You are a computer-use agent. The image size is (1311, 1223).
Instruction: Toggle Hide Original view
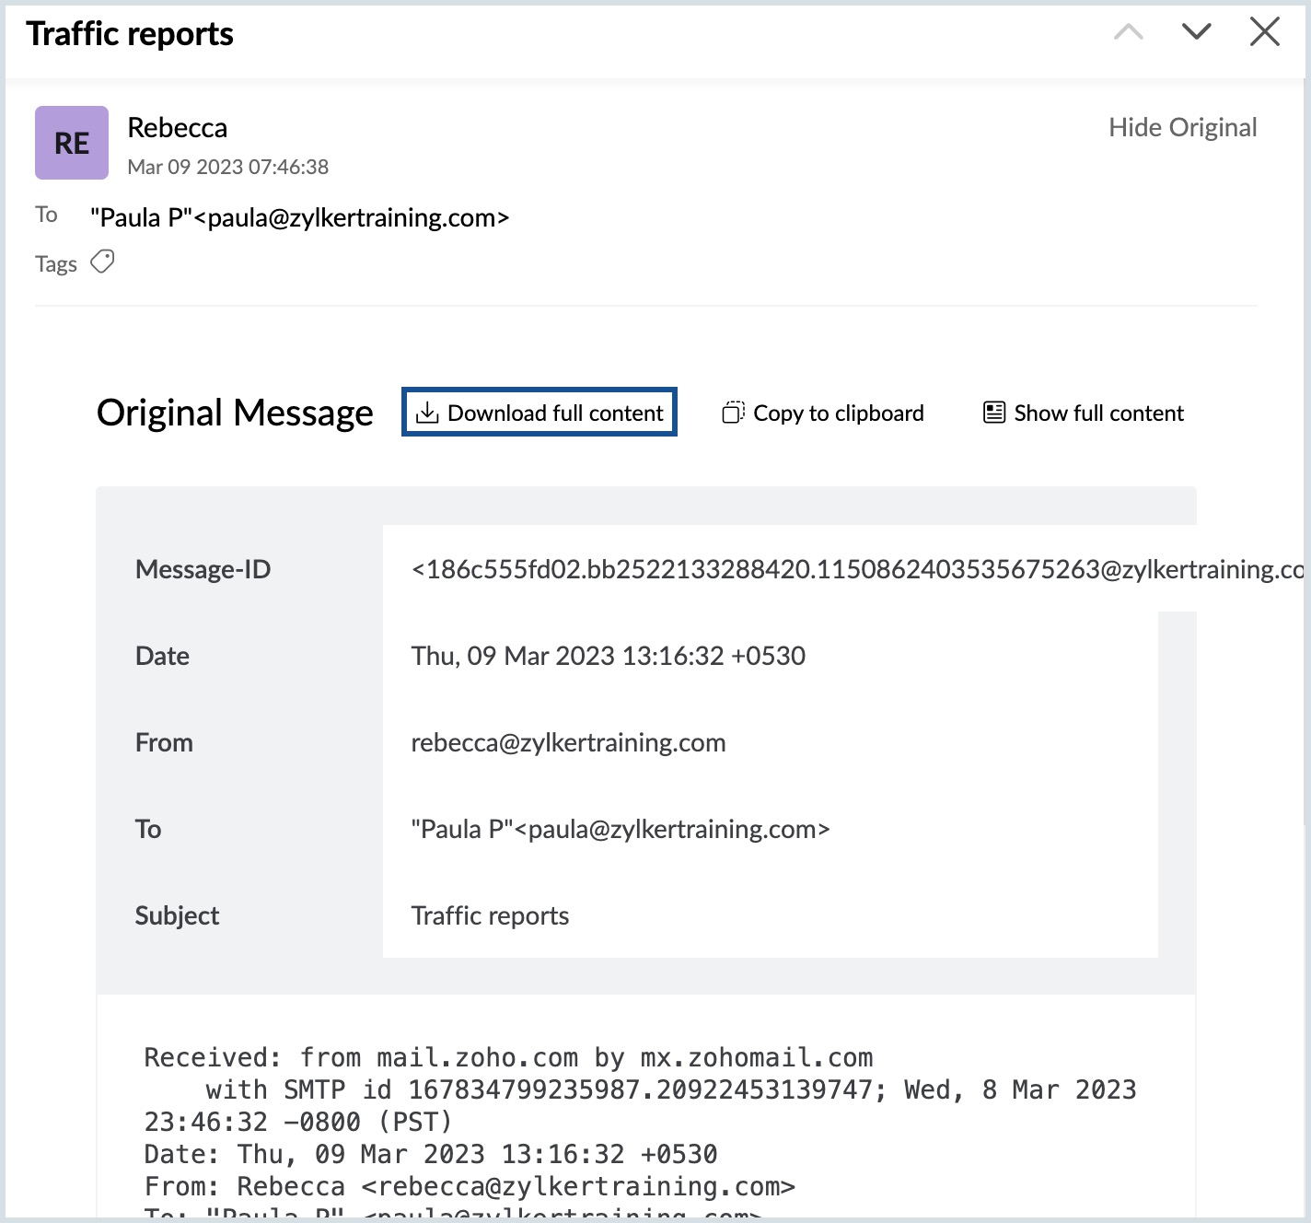pos(1182,127)
